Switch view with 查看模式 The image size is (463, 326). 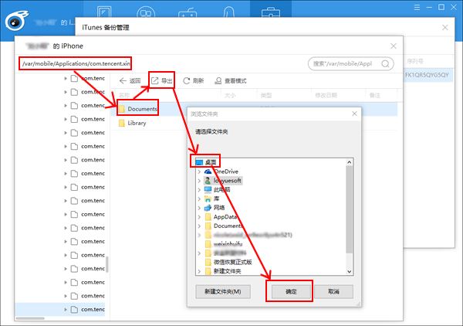click(230, 80)
